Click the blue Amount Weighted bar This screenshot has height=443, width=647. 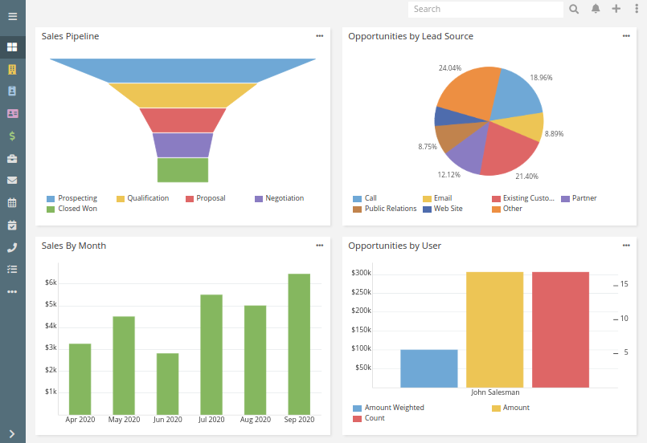point(429,368)
